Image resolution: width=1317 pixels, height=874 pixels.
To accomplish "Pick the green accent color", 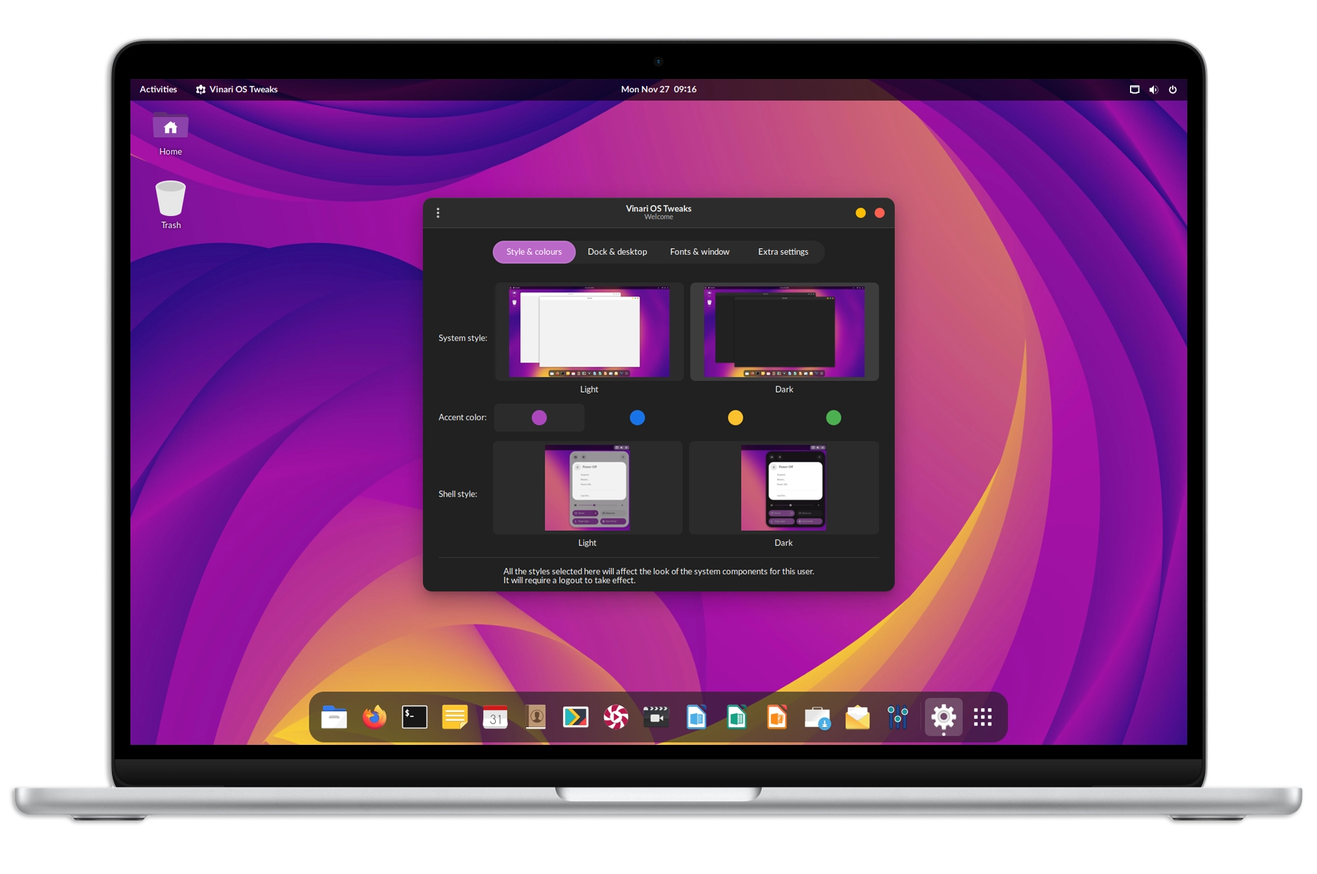I will point(834,418).
